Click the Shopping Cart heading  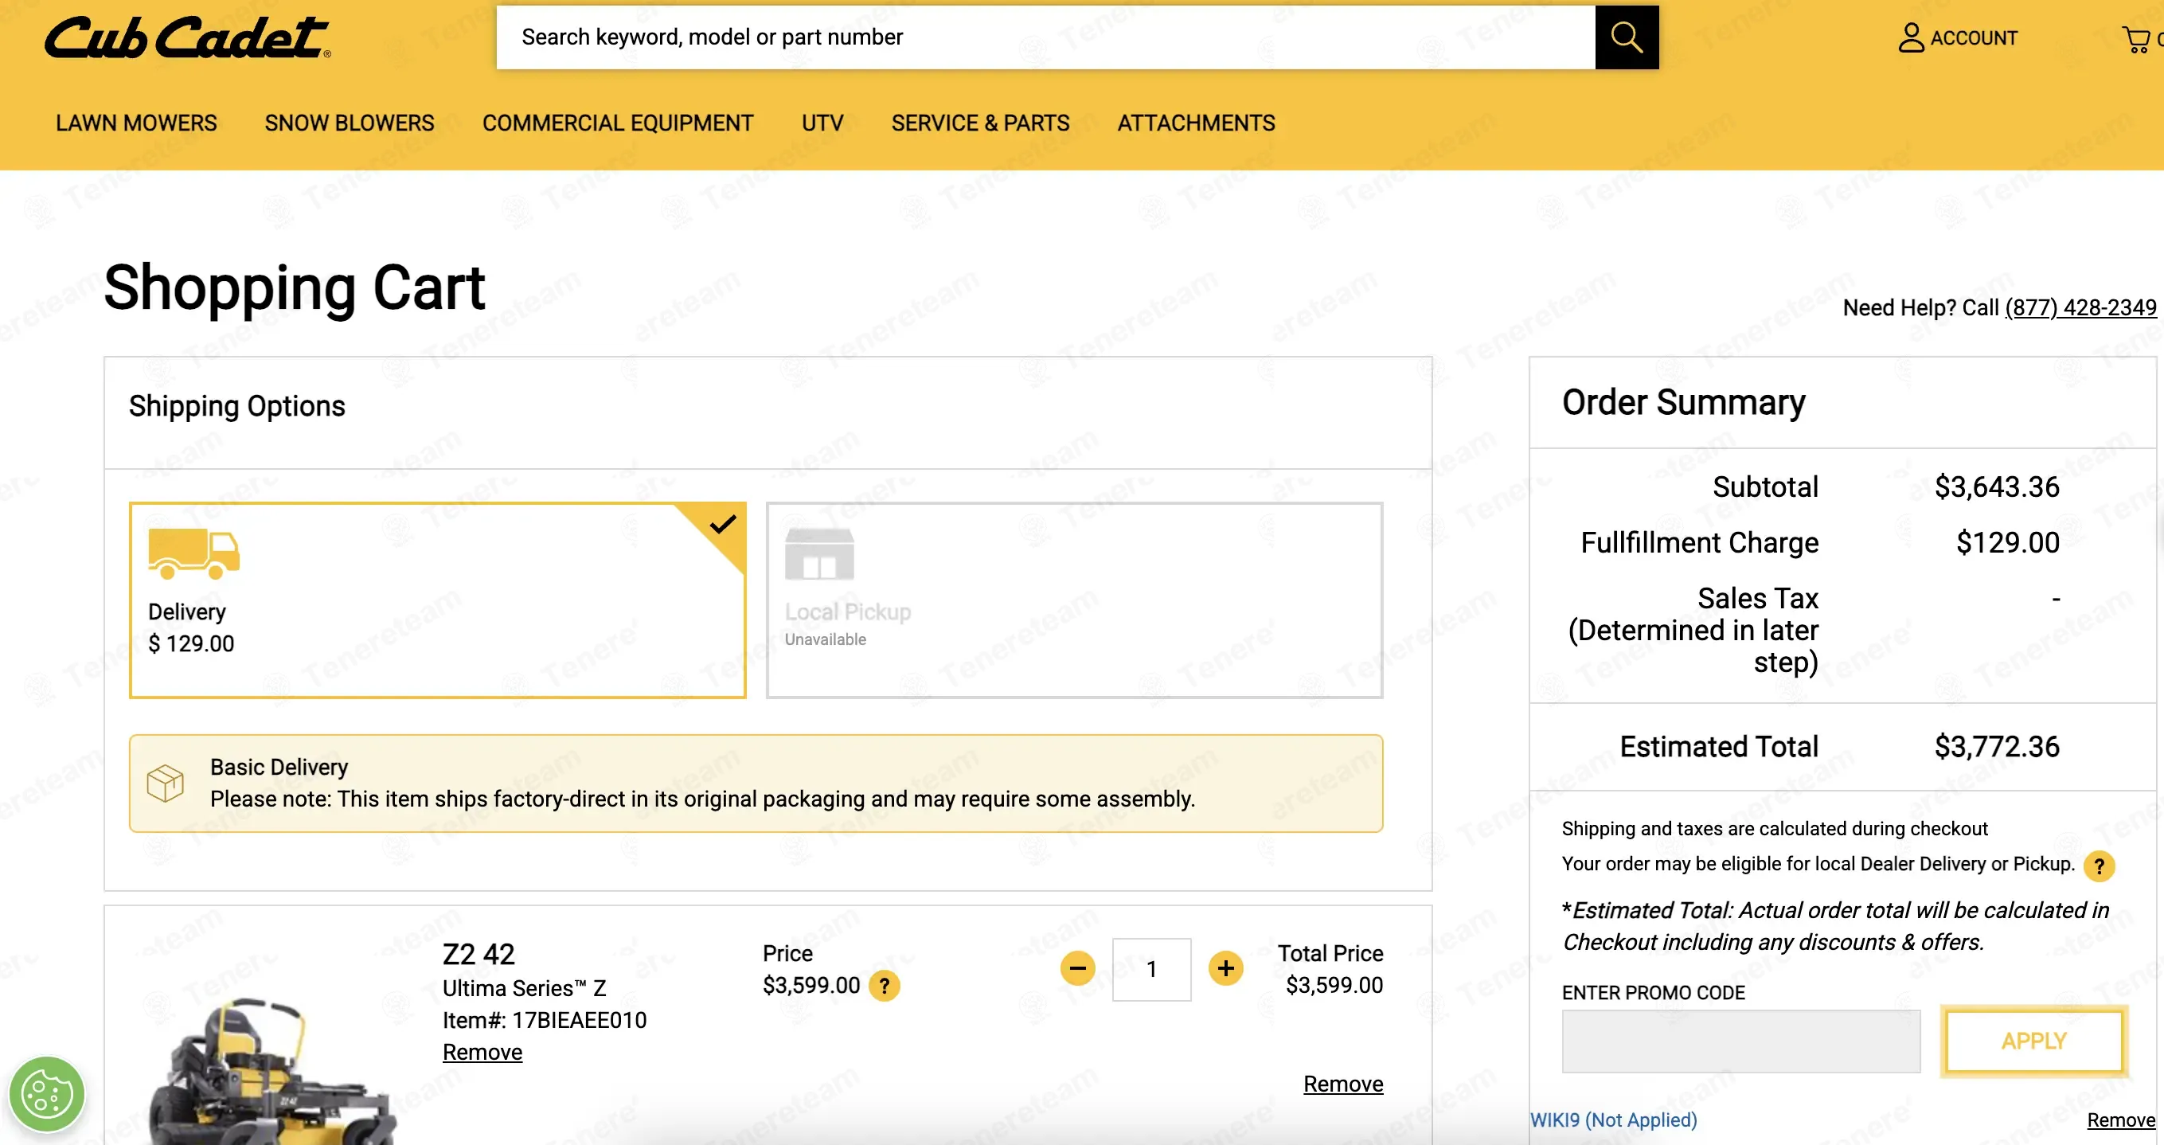click(294, 287)
